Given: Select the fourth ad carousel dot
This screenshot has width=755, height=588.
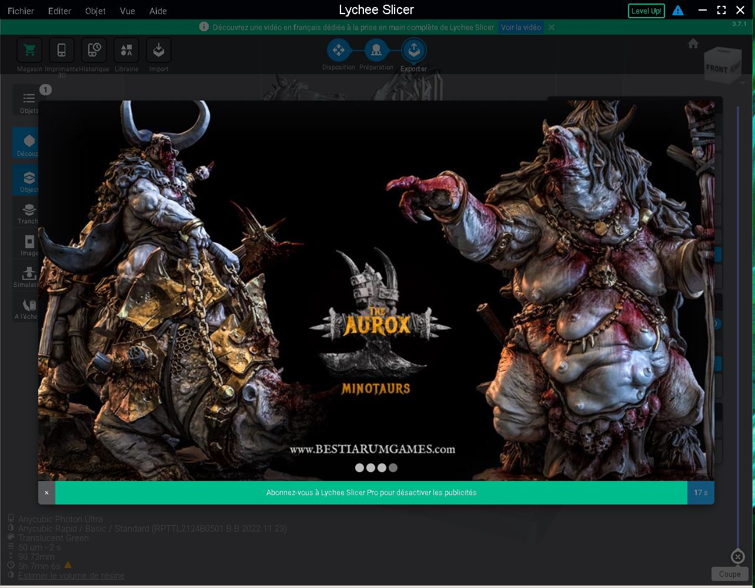Looking at the screenshot, I should tap(393, 468).
